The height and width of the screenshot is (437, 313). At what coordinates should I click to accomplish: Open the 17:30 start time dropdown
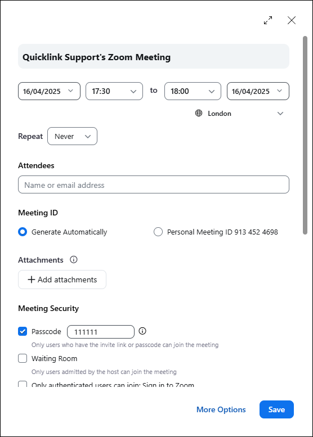pyautogui.click(x=114, y=91)
